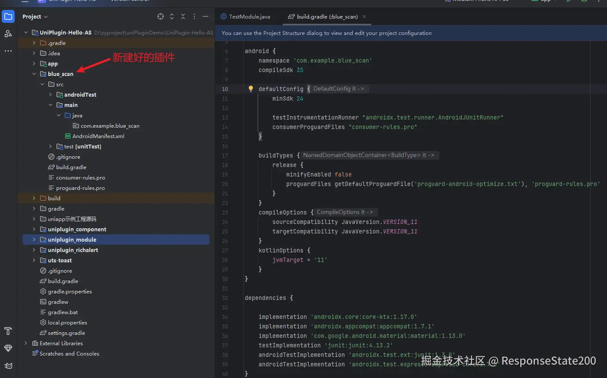This screenshot has height=378, width=607.
Task: Expand the androidTest folder
Action: point(51,94)
